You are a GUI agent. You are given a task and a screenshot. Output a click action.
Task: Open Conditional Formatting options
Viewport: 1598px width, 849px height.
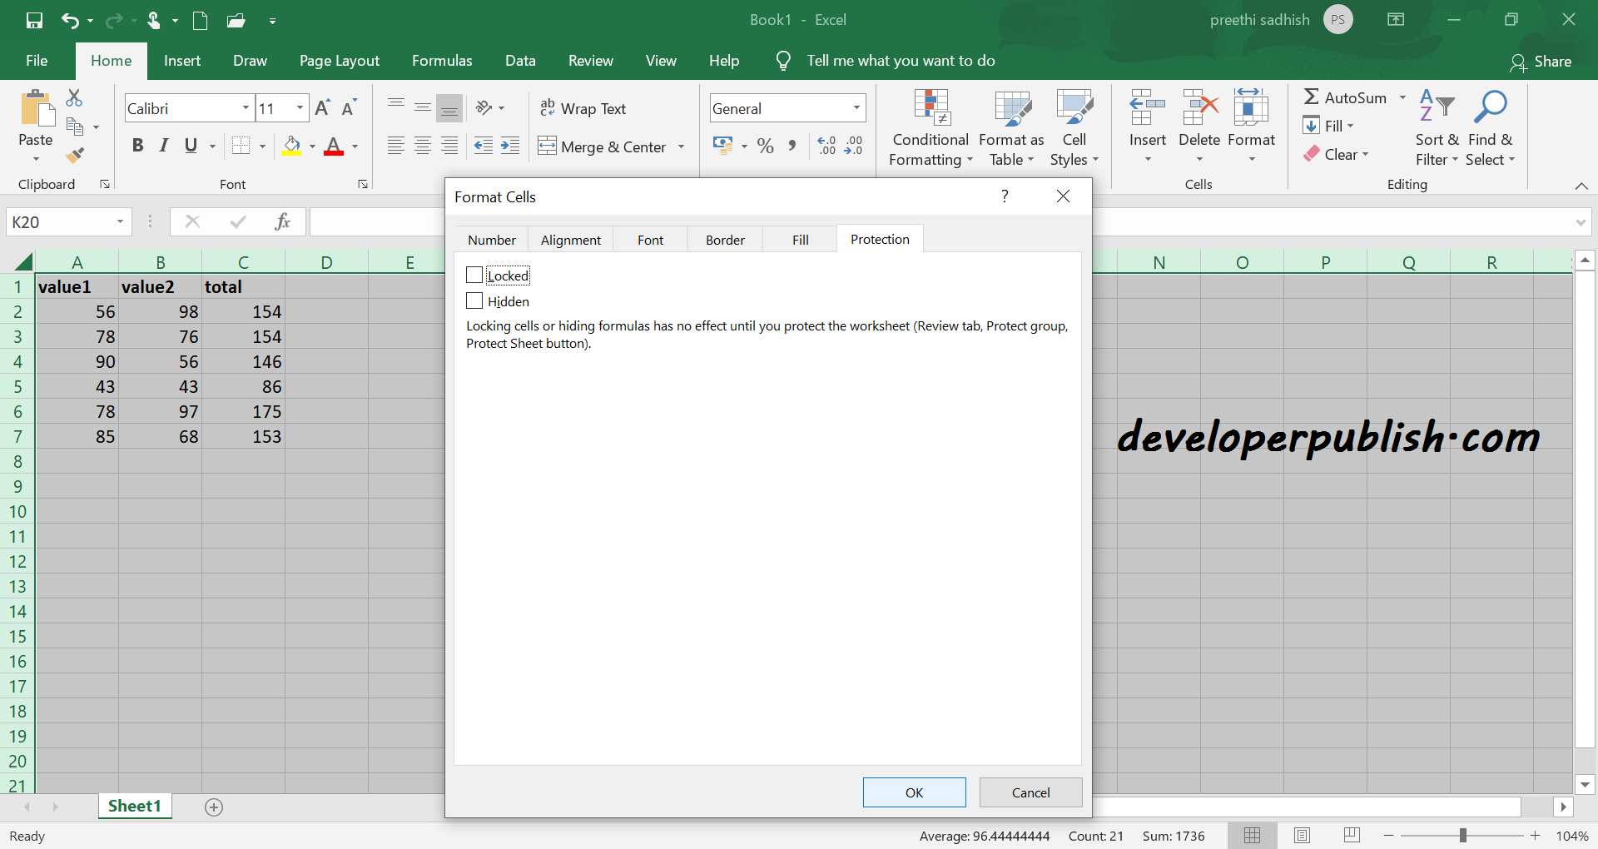[930, 127]
